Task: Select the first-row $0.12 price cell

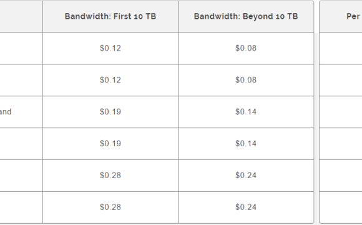Action: (110, 48)
